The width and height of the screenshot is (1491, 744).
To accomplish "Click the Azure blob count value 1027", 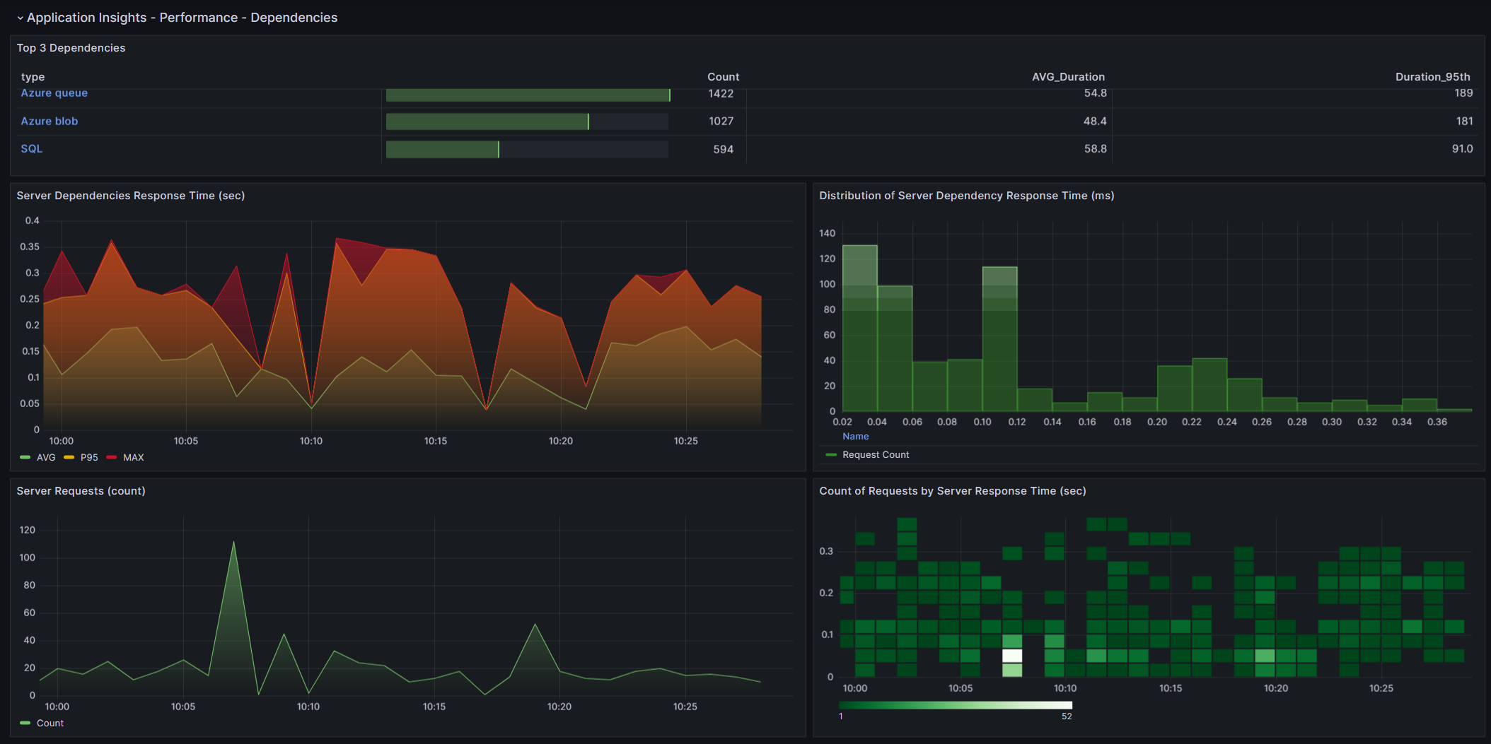I will point(721,121).
